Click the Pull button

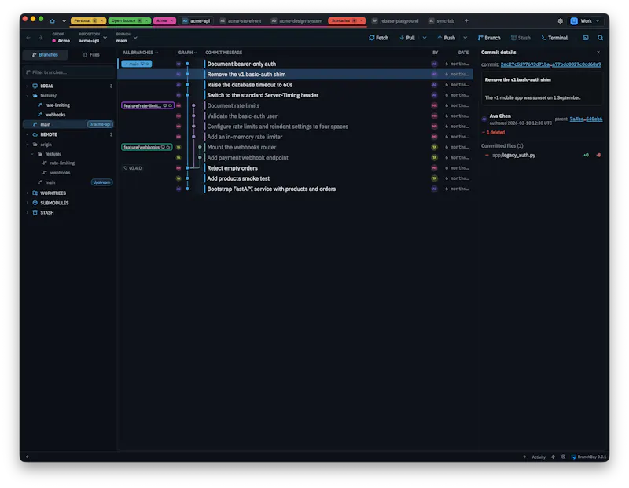(x=407, y=38)
